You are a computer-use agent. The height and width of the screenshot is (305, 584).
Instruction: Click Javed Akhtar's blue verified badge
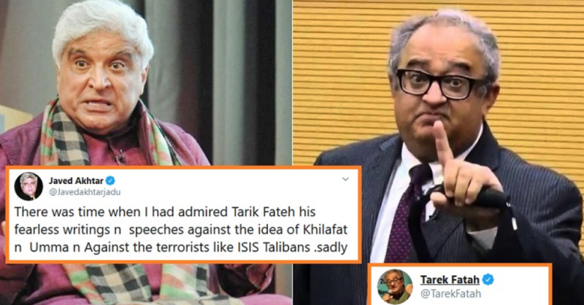coord(110,181)
